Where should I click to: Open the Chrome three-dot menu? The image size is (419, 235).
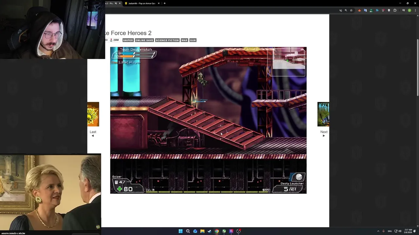point(415,10)
